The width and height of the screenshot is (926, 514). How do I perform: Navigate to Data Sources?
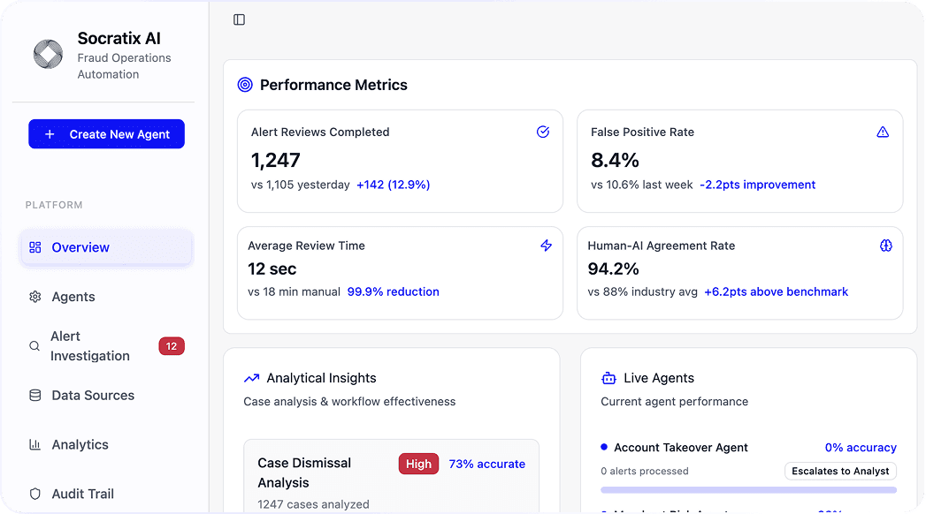[93, 396]
